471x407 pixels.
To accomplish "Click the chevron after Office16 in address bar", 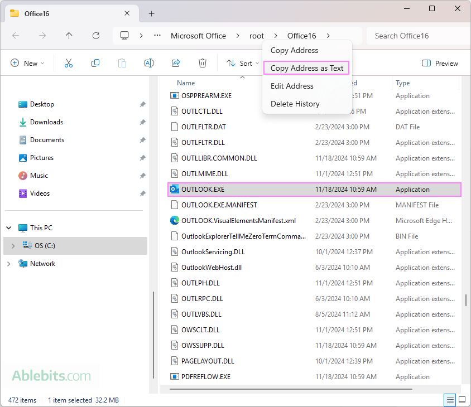I will (328, 36).
